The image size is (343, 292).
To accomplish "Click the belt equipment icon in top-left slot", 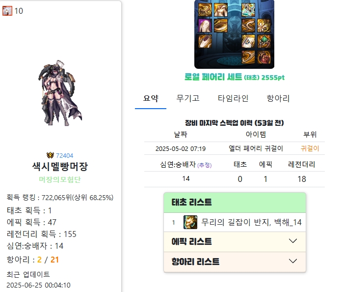I will pos(205,10).
